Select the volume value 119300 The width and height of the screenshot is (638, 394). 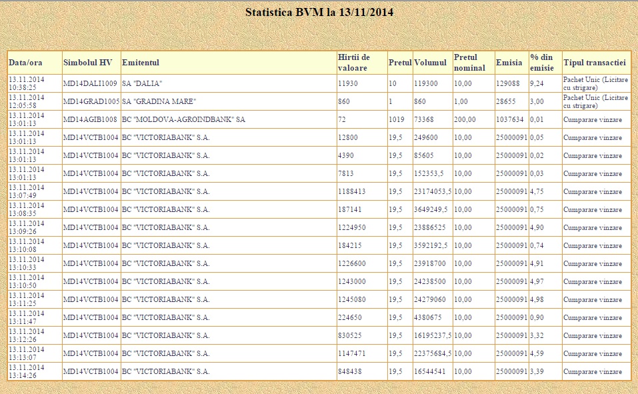426,83
